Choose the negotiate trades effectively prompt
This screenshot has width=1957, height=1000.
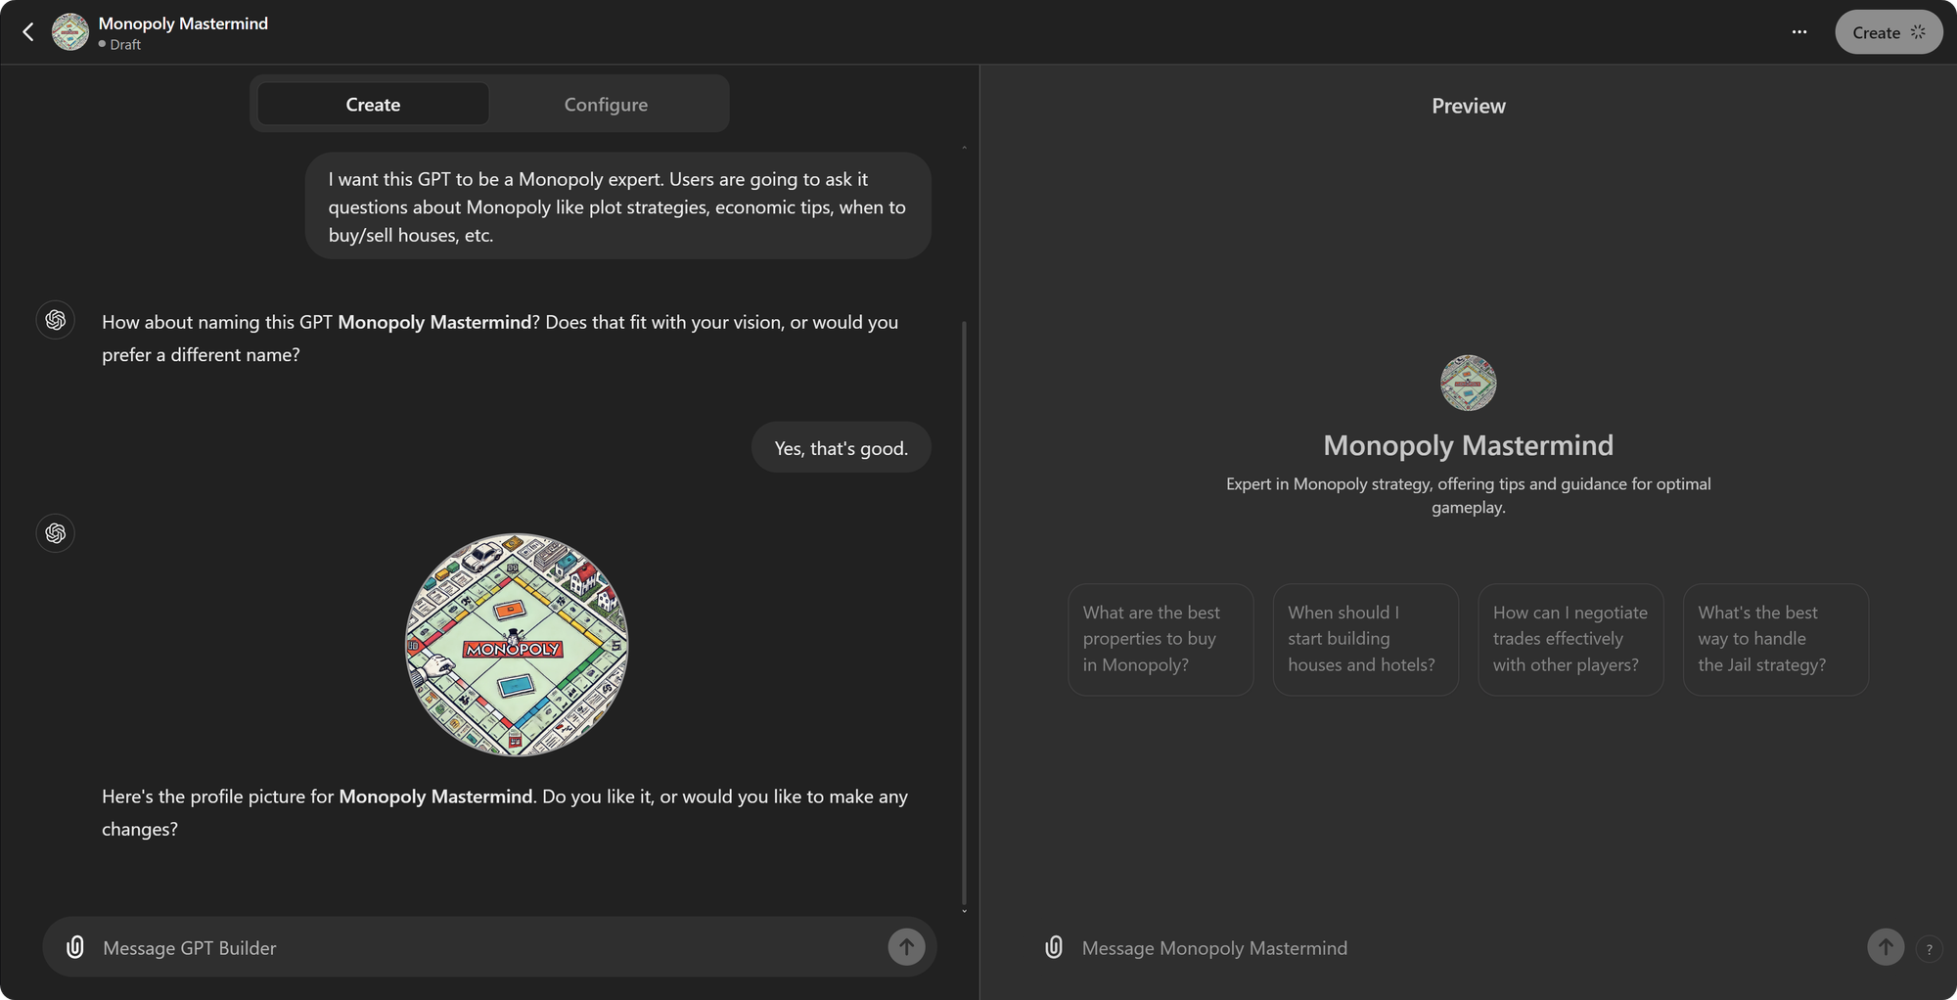pos(1570,639)
